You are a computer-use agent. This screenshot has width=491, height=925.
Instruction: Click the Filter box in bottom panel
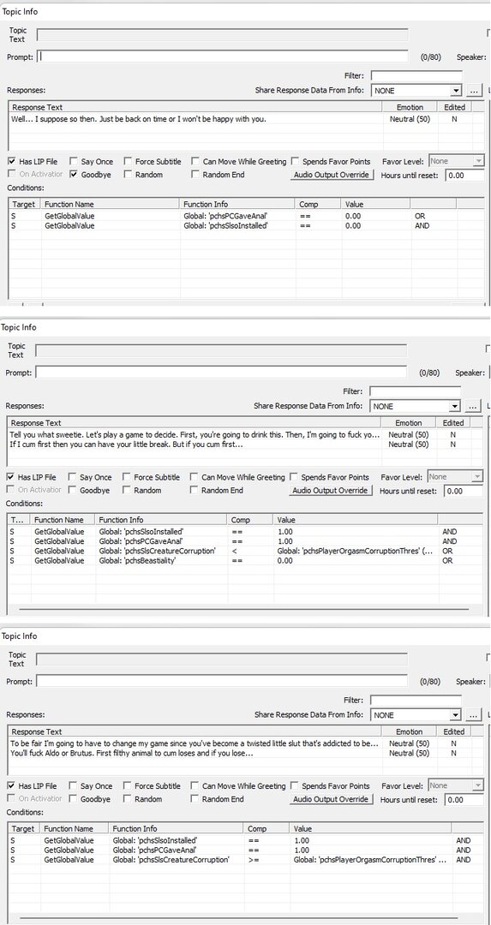pyautogui.click(x=416, y=700)
